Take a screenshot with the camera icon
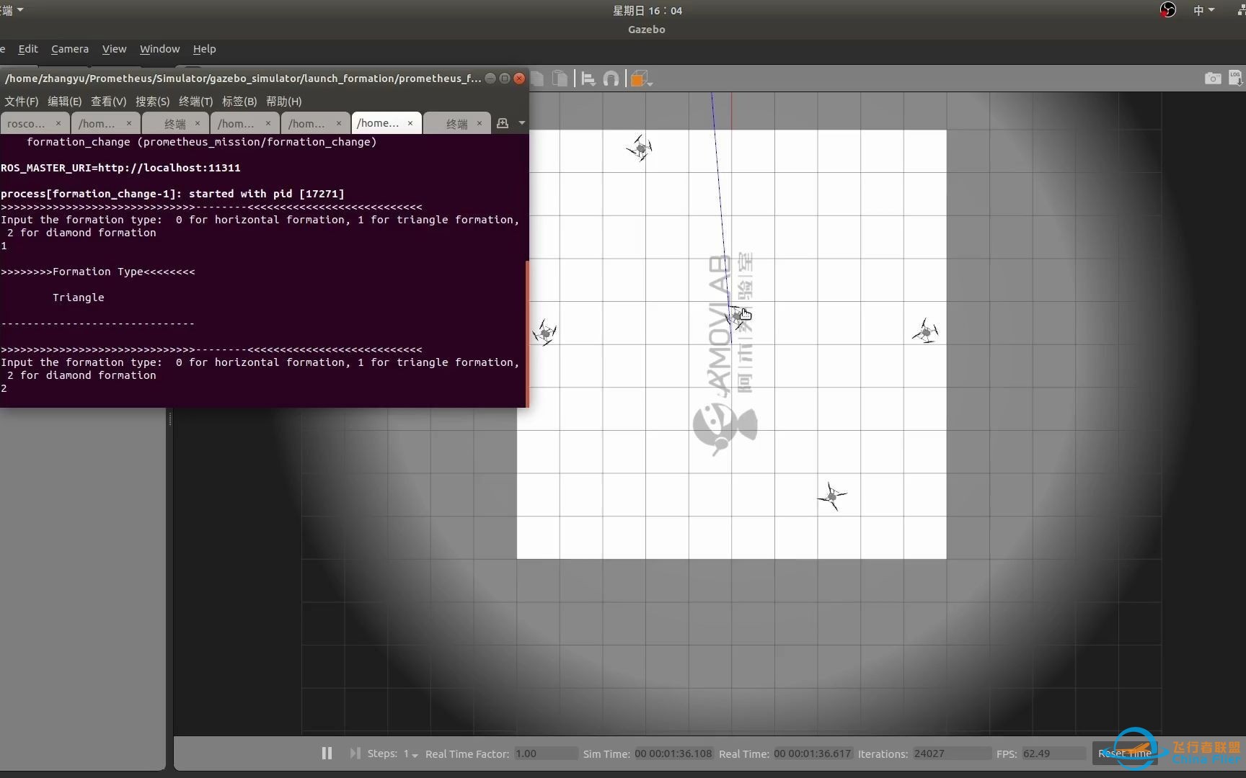This screenshot has width=1246, height=778. pos(1213,78)
